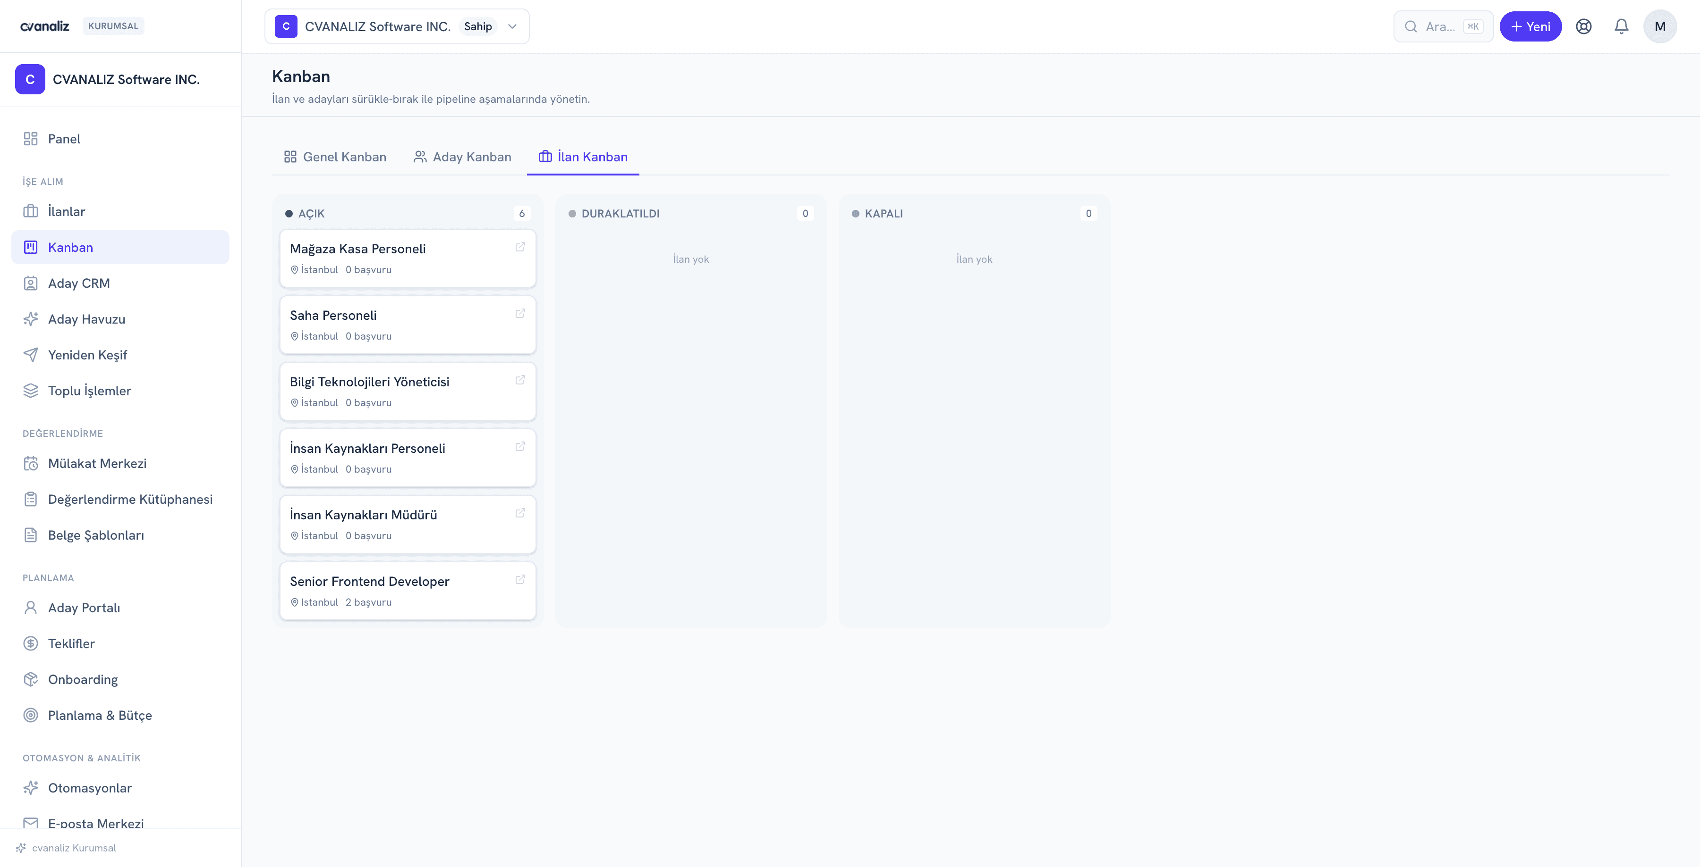Click the Aday Havuzu sparkle icon
This screenshot has height=867, width=1700.
point(30,319)
